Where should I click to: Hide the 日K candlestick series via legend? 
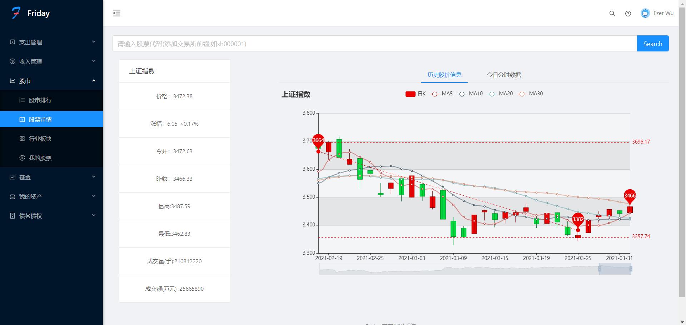(x=416, y=94)
